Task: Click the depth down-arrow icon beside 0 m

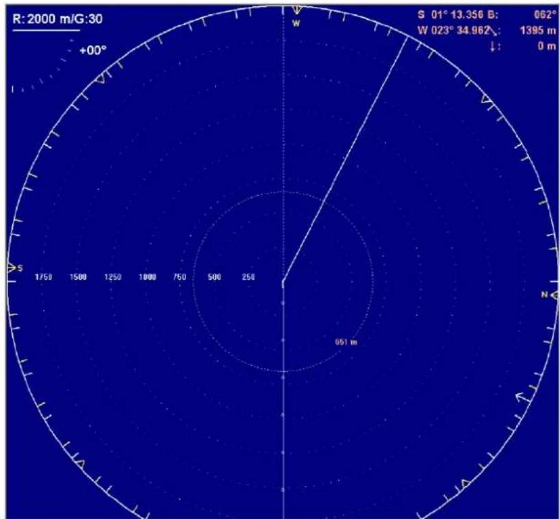Action: pos(493,46)
